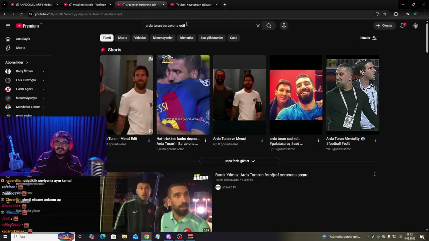Open Chrome extensions puzzle icon
Screen dimensions: 429x241
396,14
